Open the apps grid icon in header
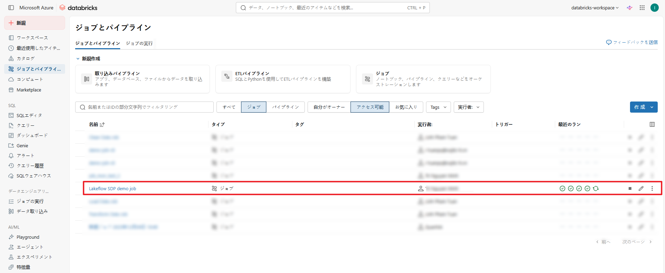 coord(642,8)
